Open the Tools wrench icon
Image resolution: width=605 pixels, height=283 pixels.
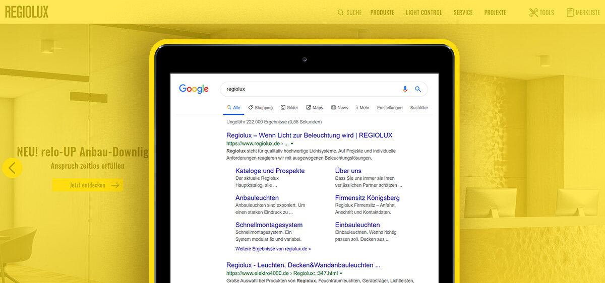pos(533,13)
